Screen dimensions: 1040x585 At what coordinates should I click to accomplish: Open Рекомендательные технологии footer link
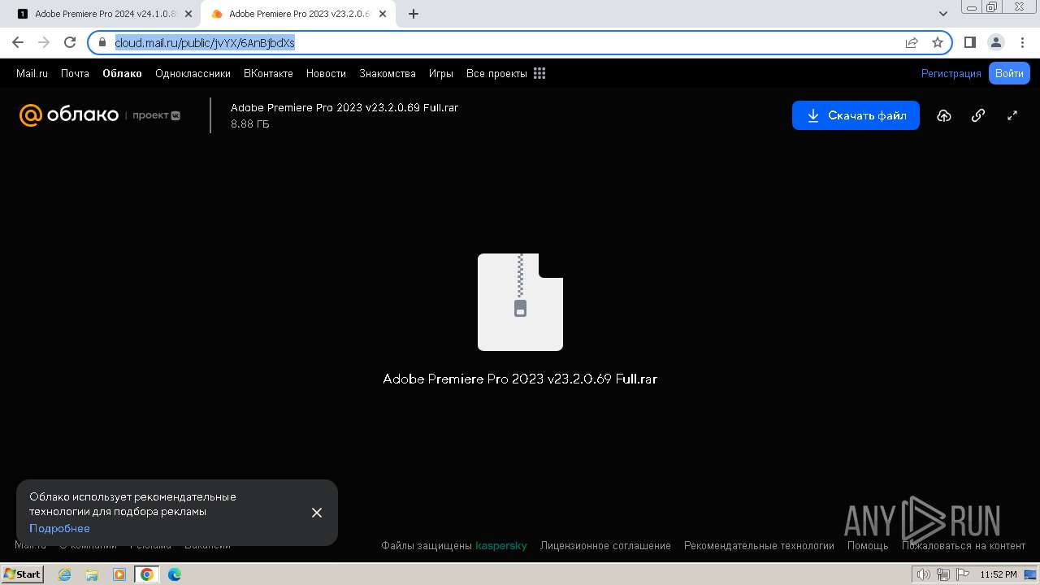pyautogui.click(x=759, y=546)
